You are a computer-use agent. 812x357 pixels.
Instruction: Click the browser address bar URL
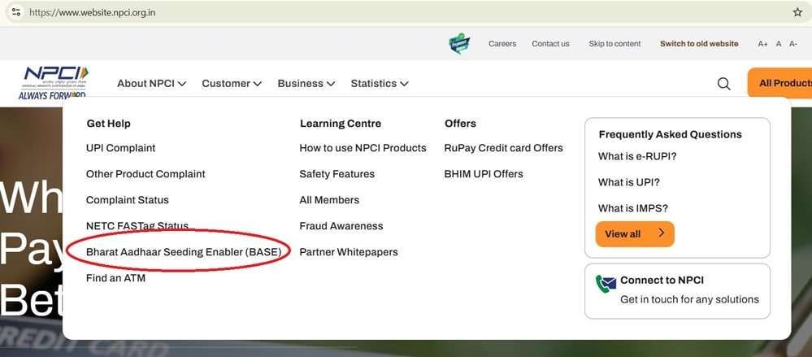point(93,13)
